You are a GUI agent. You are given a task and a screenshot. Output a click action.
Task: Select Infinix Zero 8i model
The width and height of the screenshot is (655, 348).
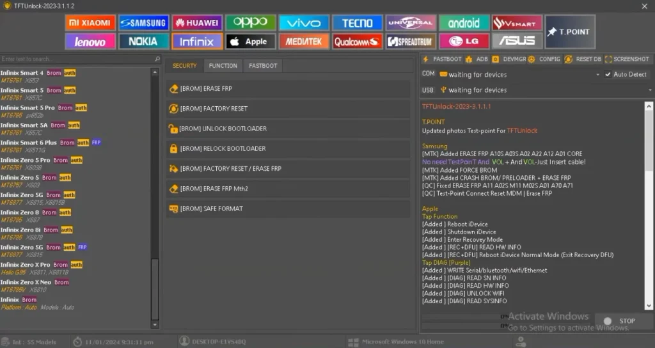[x=75, y=233]
